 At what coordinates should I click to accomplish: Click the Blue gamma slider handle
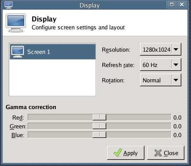[99, 135]
